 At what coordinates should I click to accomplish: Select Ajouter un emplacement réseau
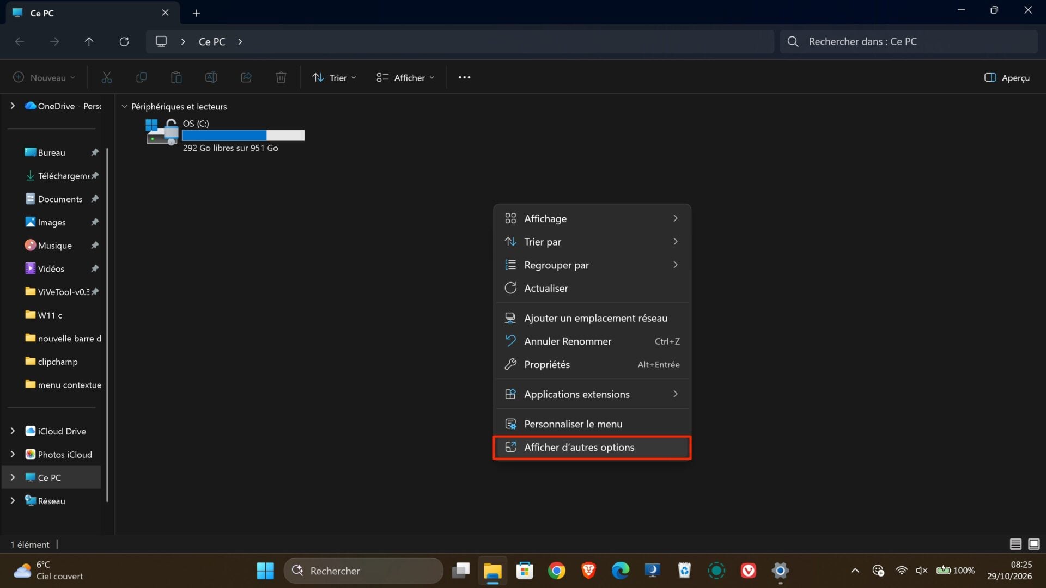(x=592, y=318)
